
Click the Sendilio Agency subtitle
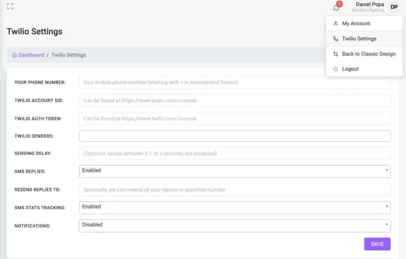(x=368, y=10)
